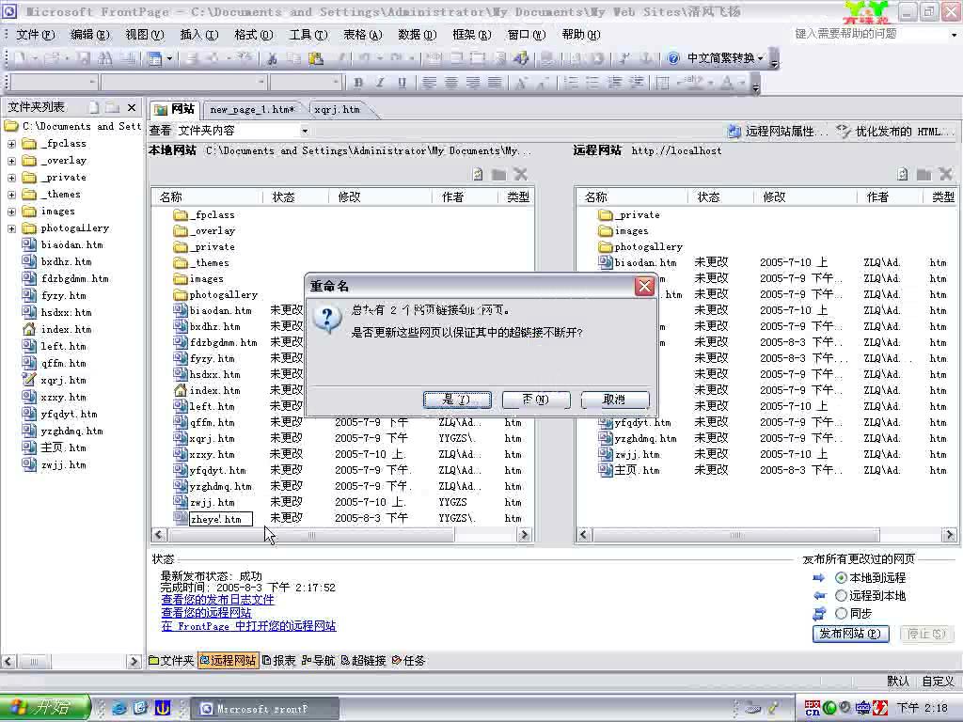Open the view publish log file link
Screen dimensions: 963x722
[x=217, y=600]
